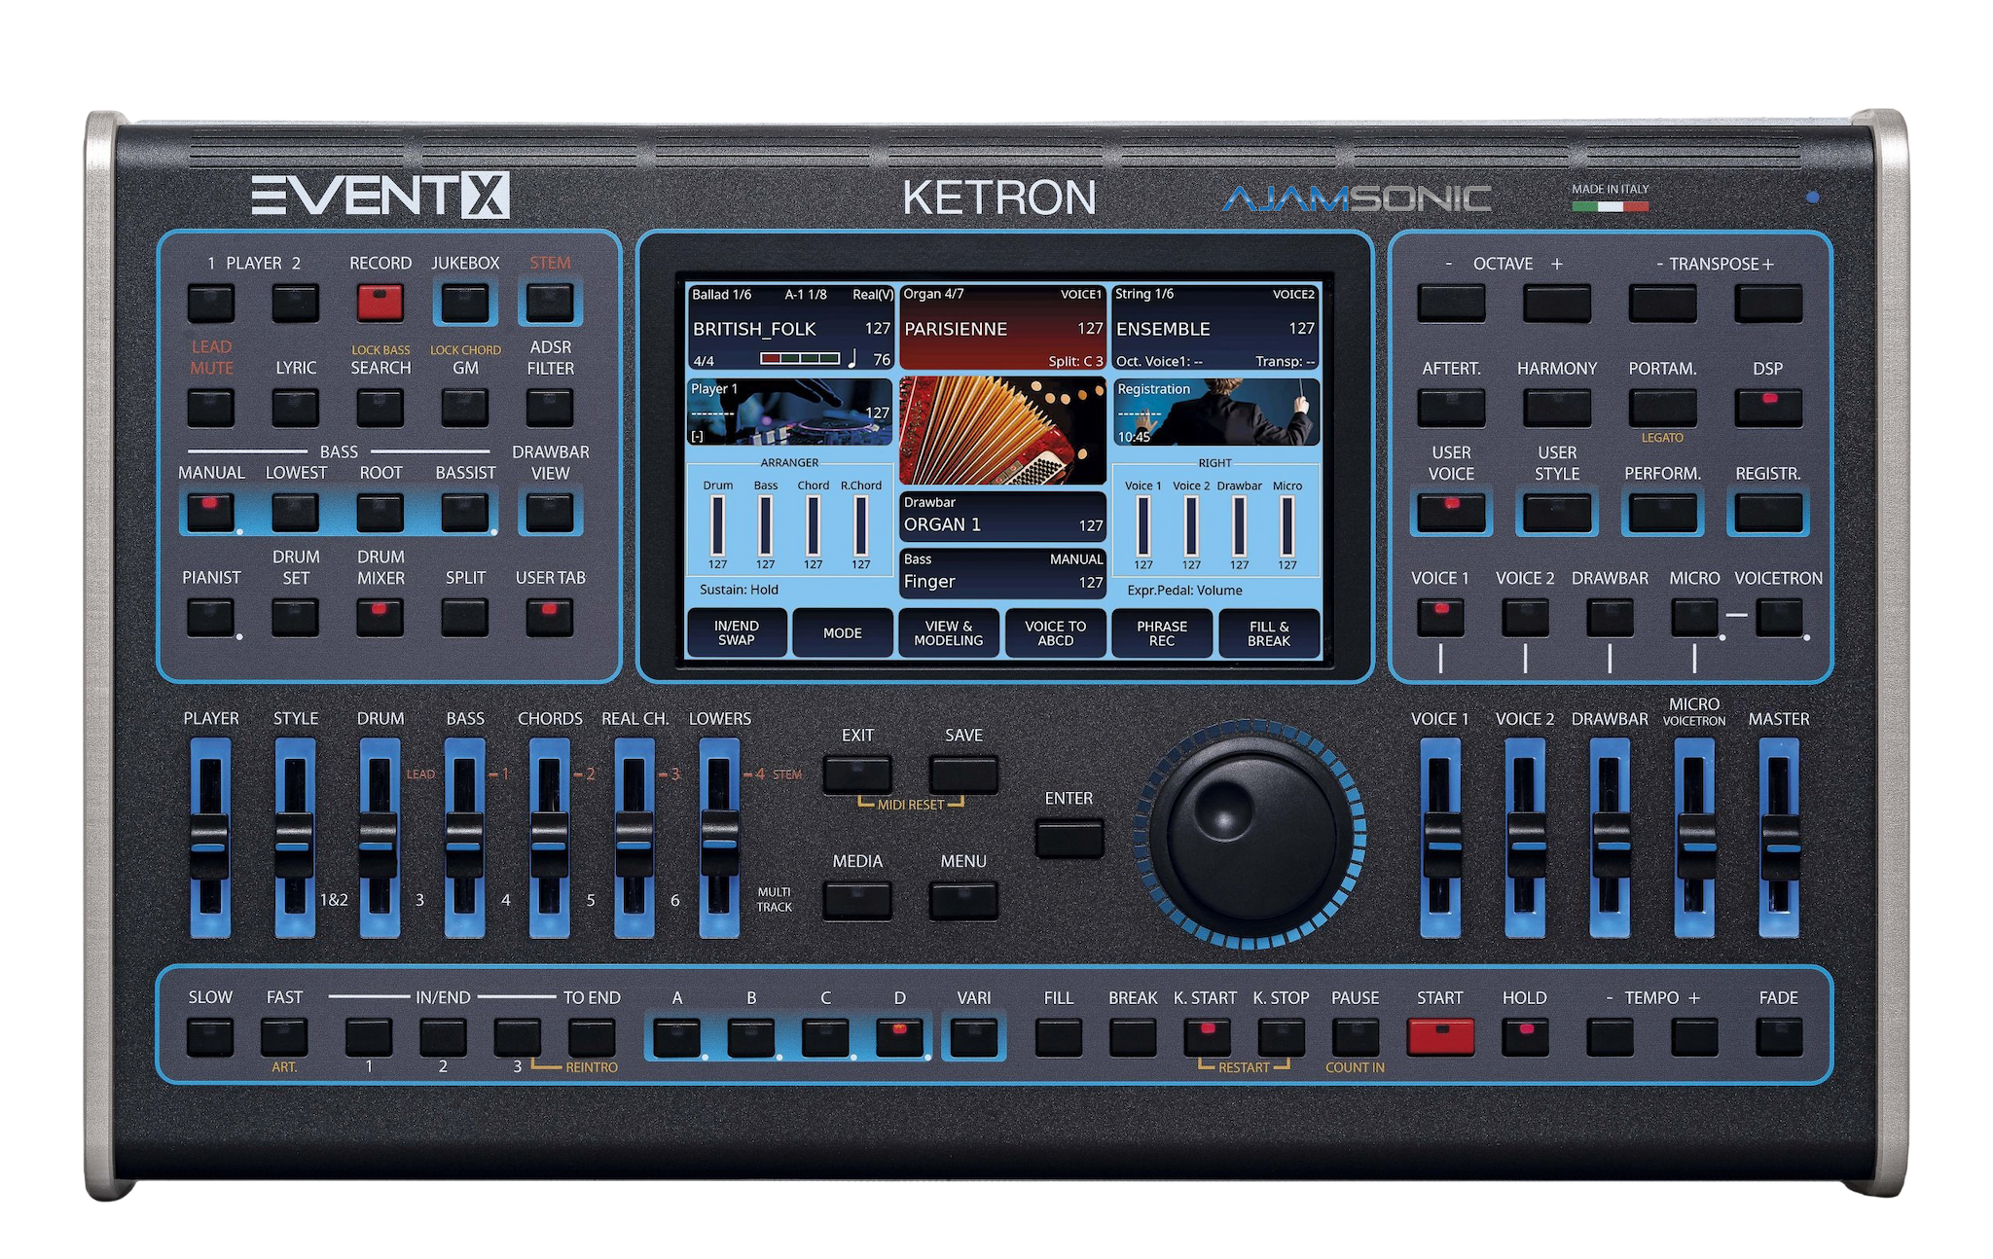
Task: Select Player 2 button
Action: [296, 304]
